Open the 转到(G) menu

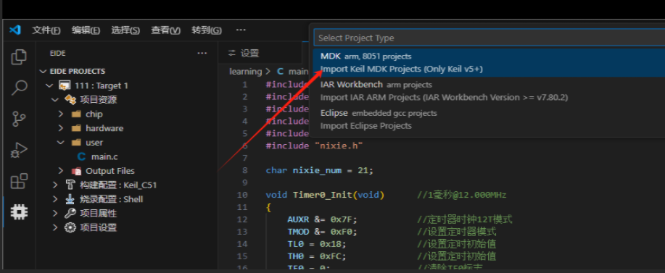(206, 30)
